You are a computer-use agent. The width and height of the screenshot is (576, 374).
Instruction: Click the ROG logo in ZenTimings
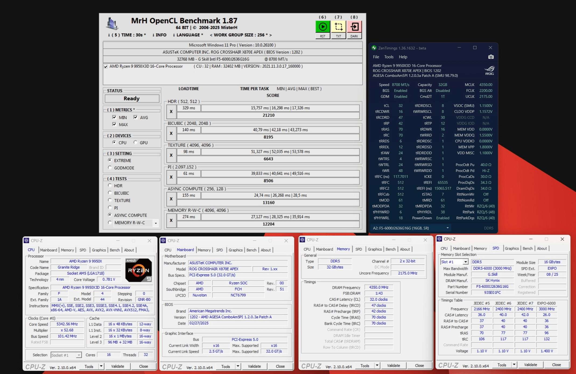[x=489, y=70]
